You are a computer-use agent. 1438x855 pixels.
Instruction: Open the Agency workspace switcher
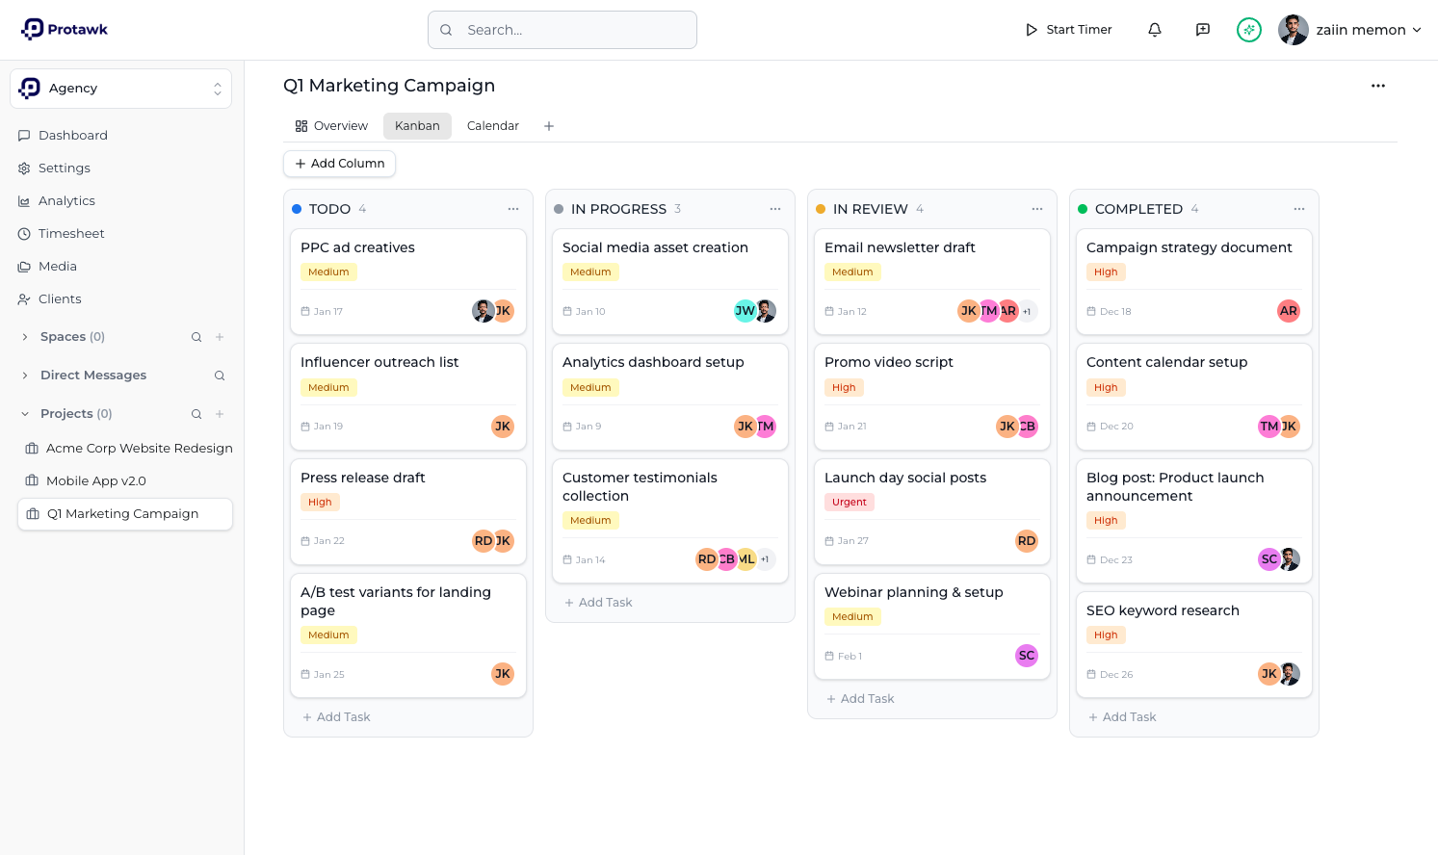click(x=120, y=88)
